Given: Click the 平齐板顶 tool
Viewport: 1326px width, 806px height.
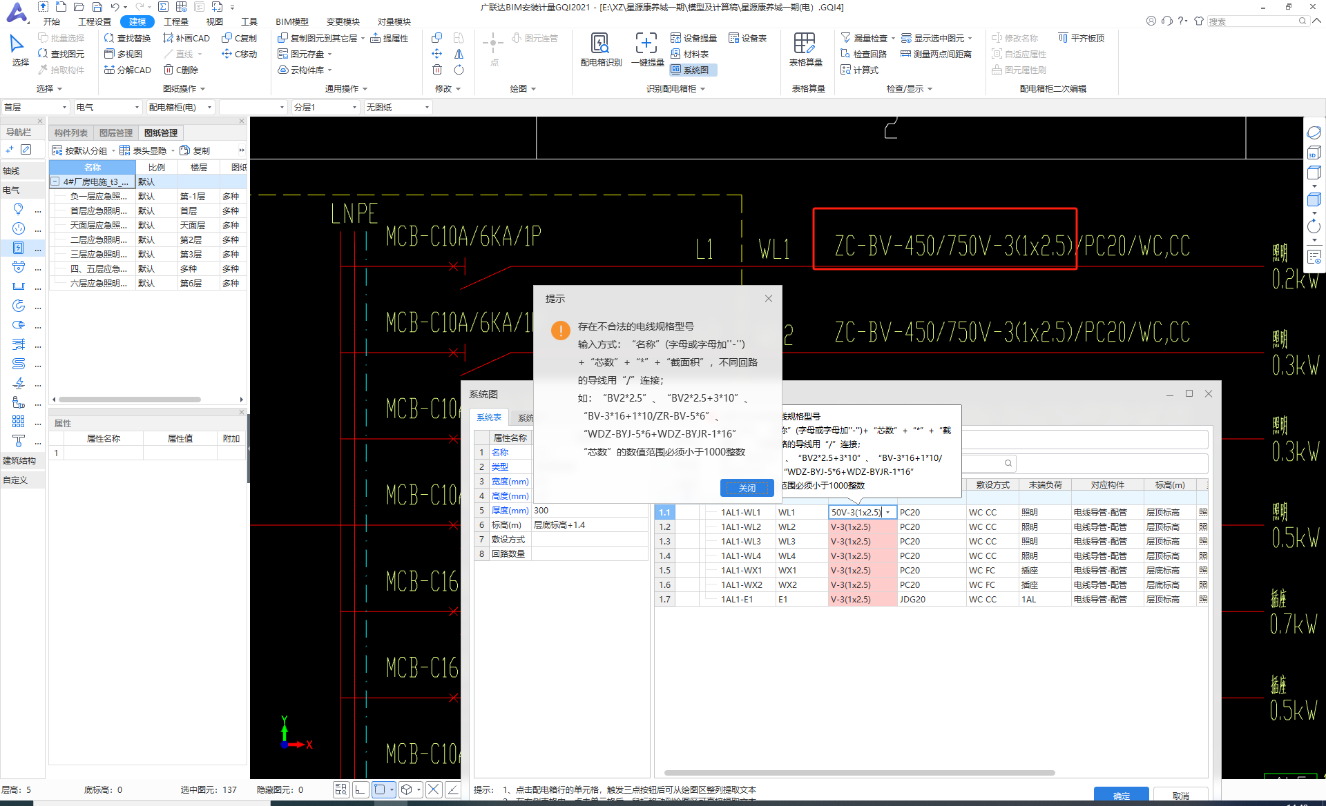Looking at the screenshot, I should click(1081, 38).
